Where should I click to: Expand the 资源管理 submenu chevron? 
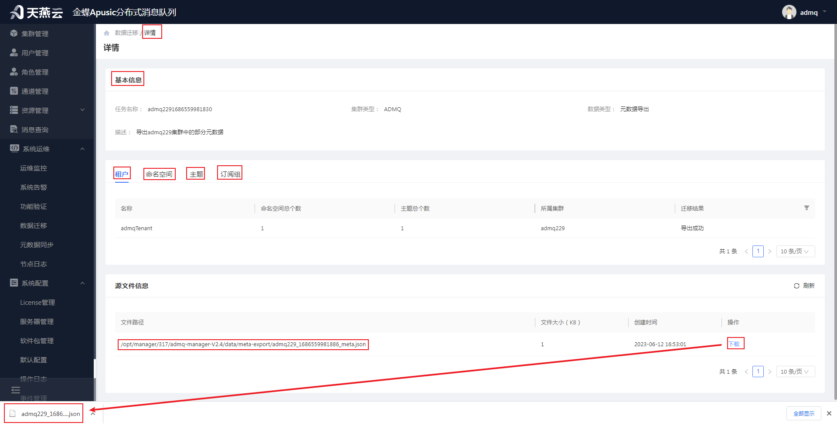(x=83, y=110)
